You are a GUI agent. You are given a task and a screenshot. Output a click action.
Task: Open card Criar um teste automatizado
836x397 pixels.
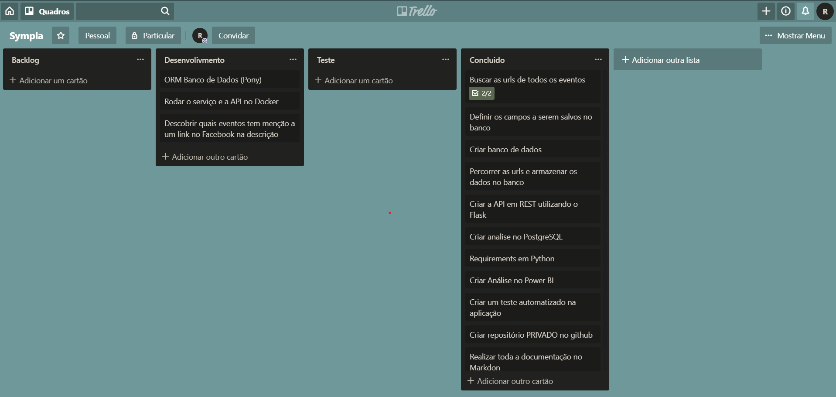click(533, 308)
